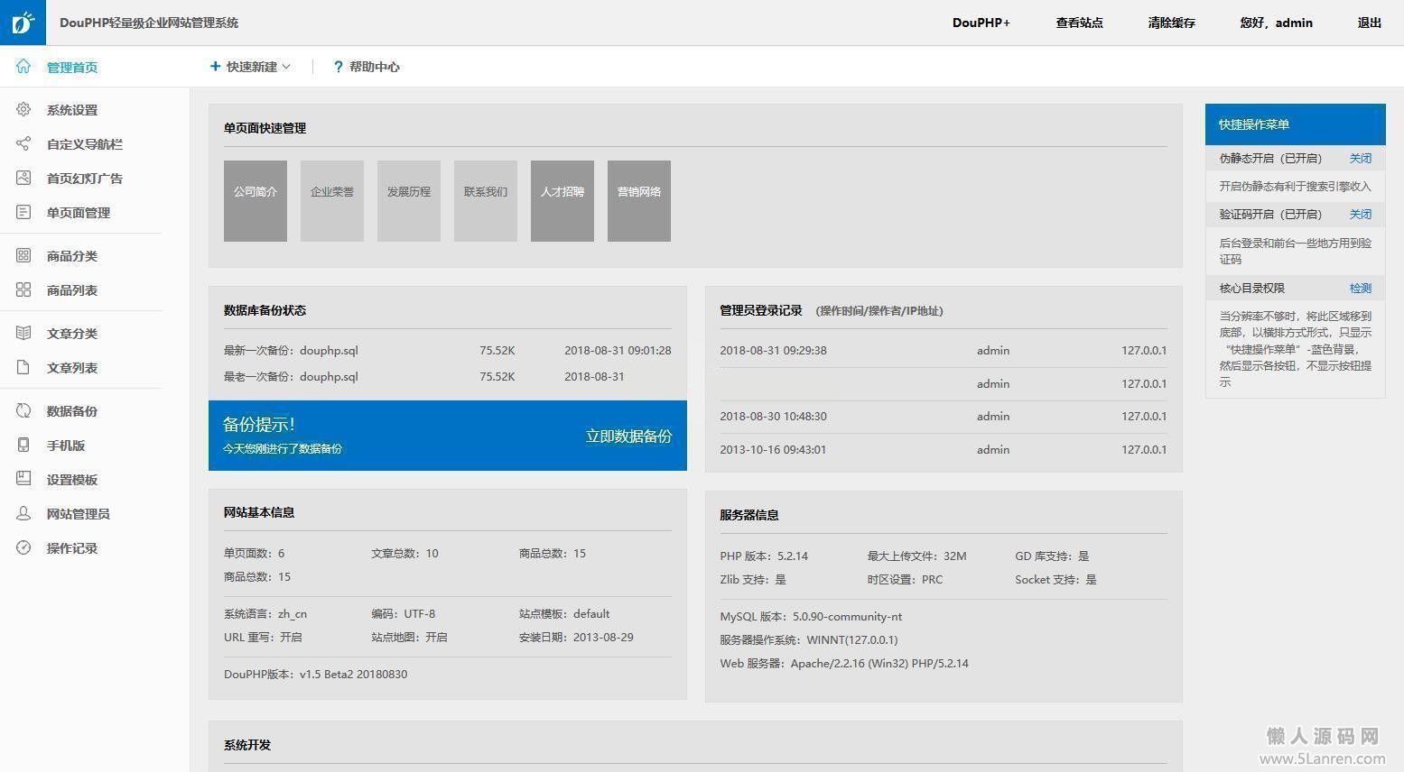Open 帮助中心 help link
1404x772 pixels.
[x=367, y=67]
